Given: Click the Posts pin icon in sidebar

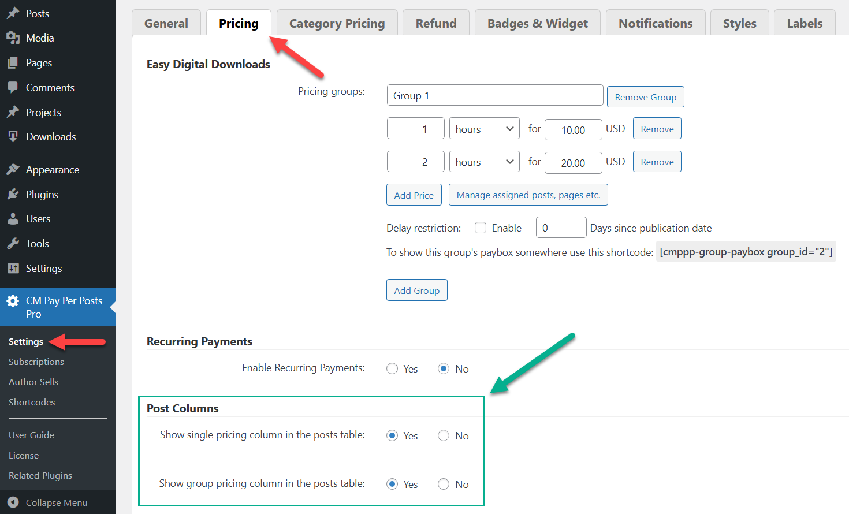Looking at the screenshot, I should pyautogui.click(x=13, y=13).
